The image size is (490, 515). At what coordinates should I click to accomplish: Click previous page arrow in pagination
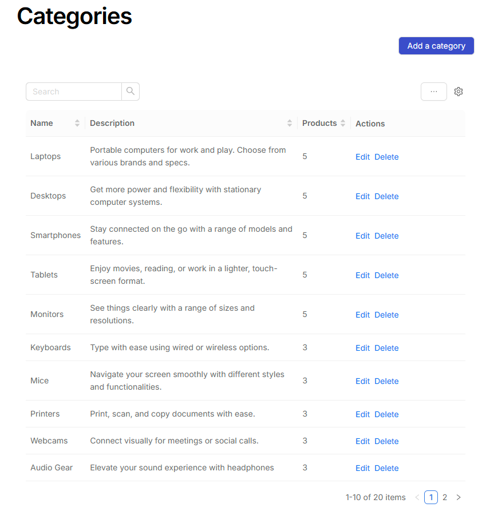(x=417, y=497)
